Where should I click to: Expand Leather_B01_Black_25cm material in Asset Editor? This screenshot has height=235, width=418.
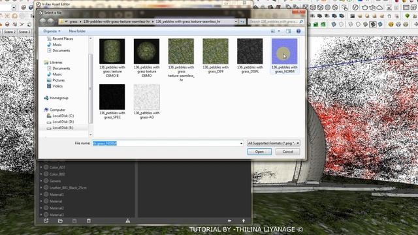[x=41, y=187]
